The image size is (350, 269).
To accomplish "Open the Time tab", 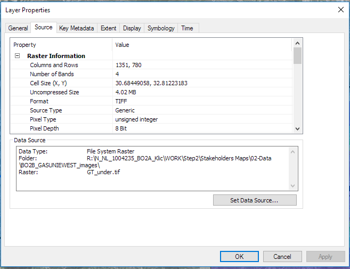I will point(187,28).
